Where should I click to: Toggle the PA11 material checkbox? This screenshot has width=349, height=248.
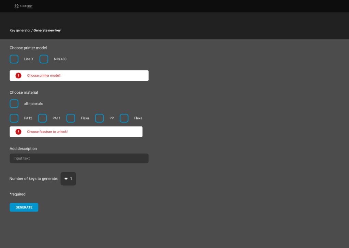(42, 118)
